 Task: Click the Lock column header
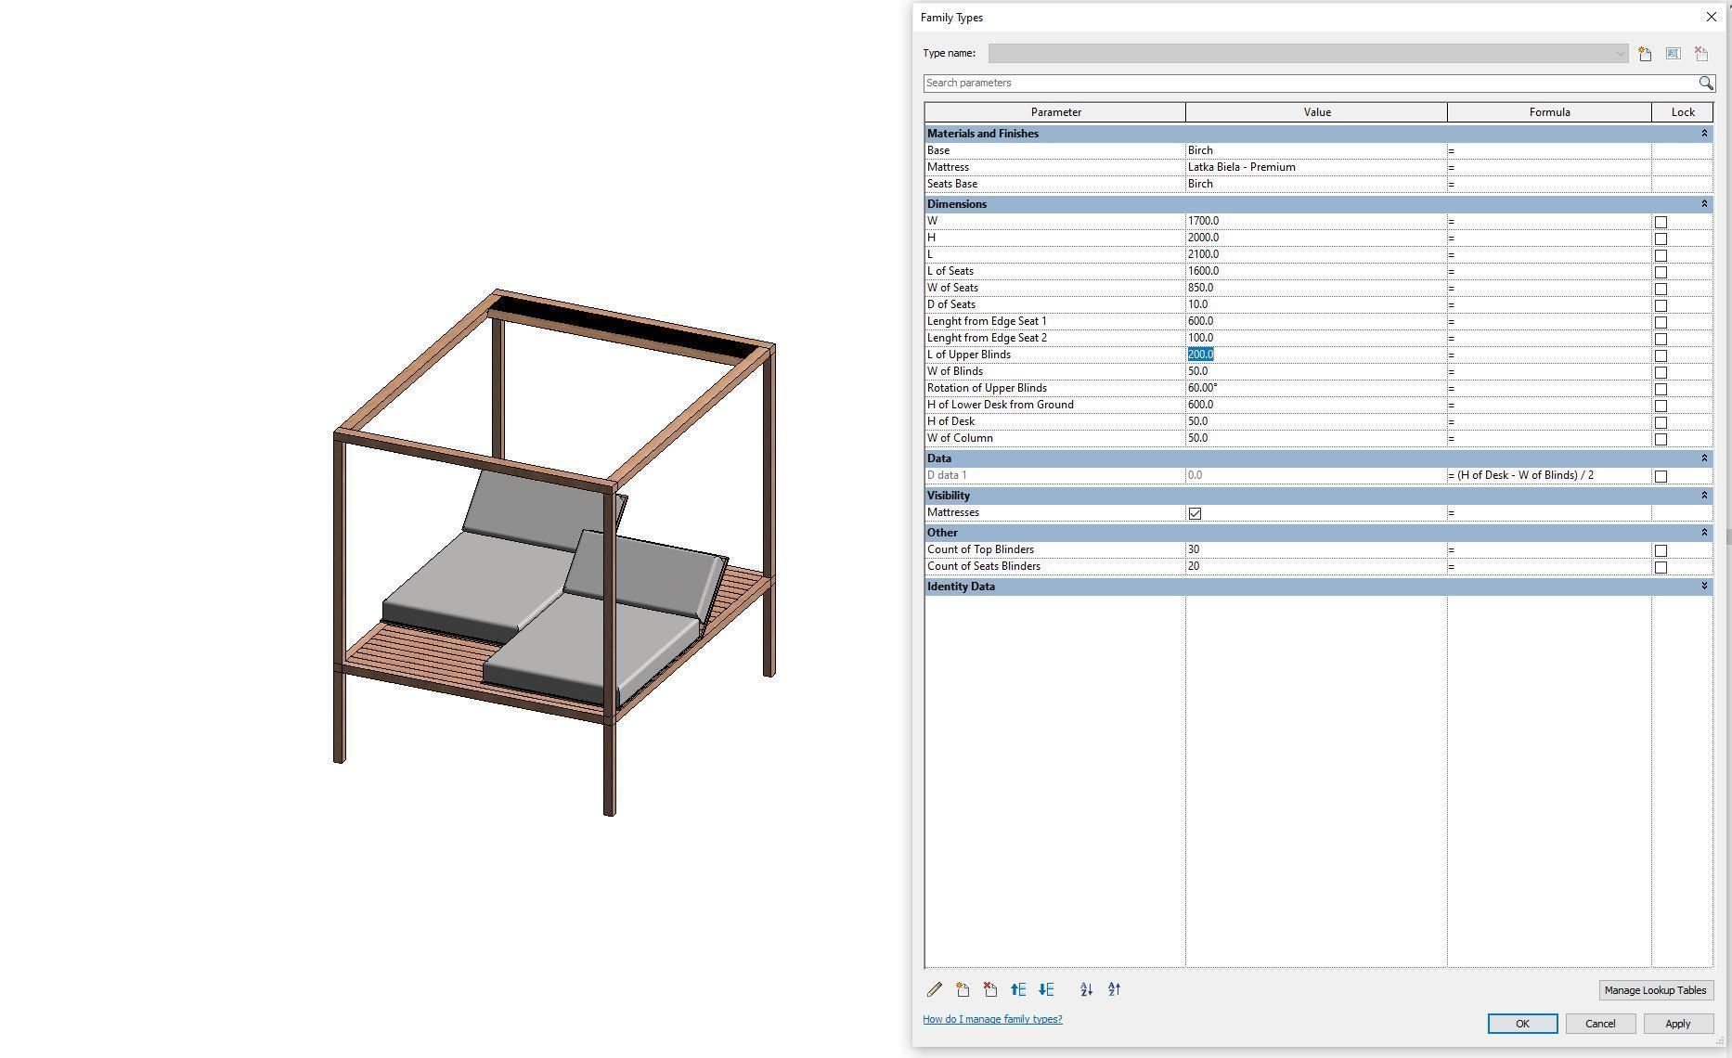pos(1682,112)
